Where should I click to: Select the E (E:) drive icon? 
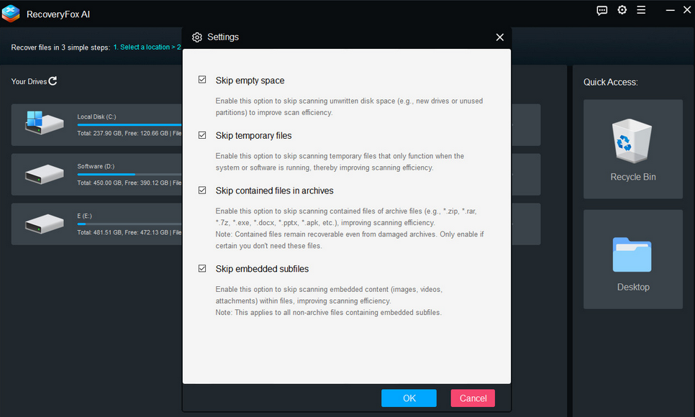point(45,224)
